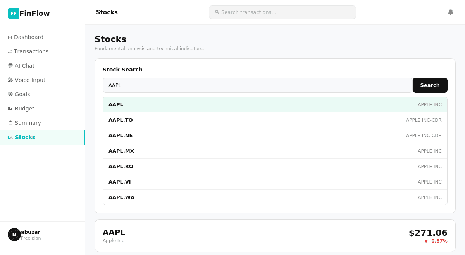Choose AAPL.MX from suggestions
The image size is (465, 255).
tap(275, 151)
